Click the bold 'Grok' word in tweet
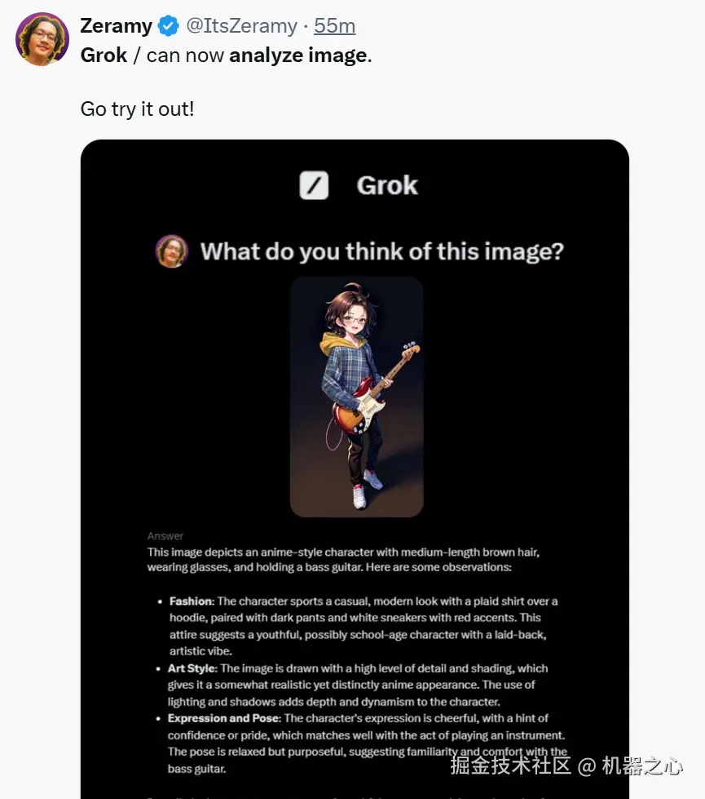Viewport: 705px width, 799px height. pos(104,55)
